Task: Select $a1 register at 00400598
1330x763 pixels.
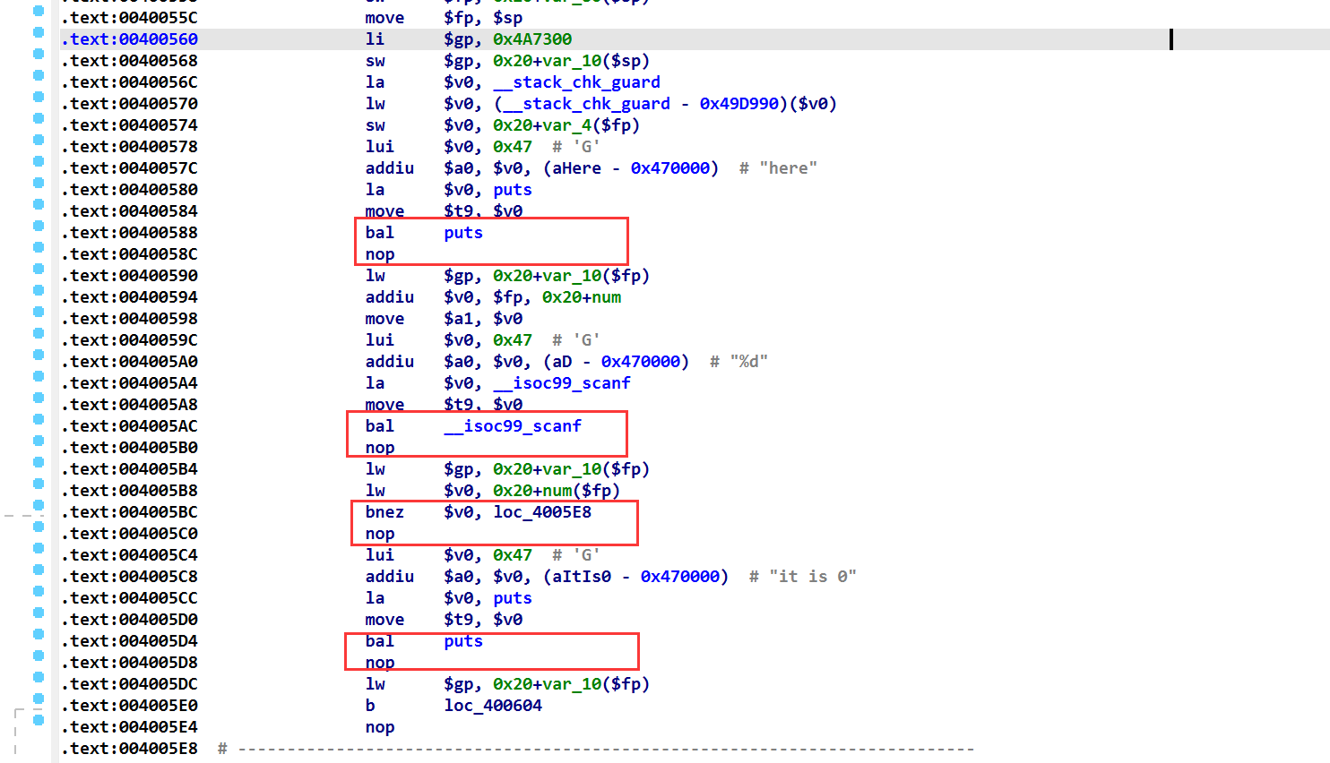Action: pos(458,319)
